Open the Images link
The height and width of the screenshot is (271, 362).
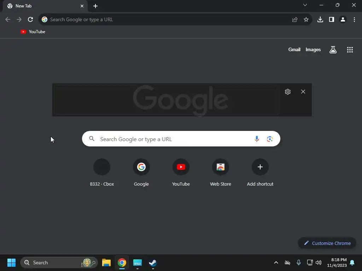tap(313, 49)
